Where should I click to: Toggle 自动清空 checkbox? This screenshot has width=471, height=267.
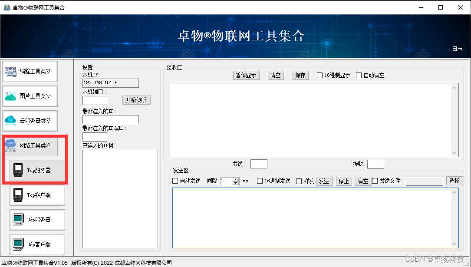pyautogui.click(x=359, y=76)
